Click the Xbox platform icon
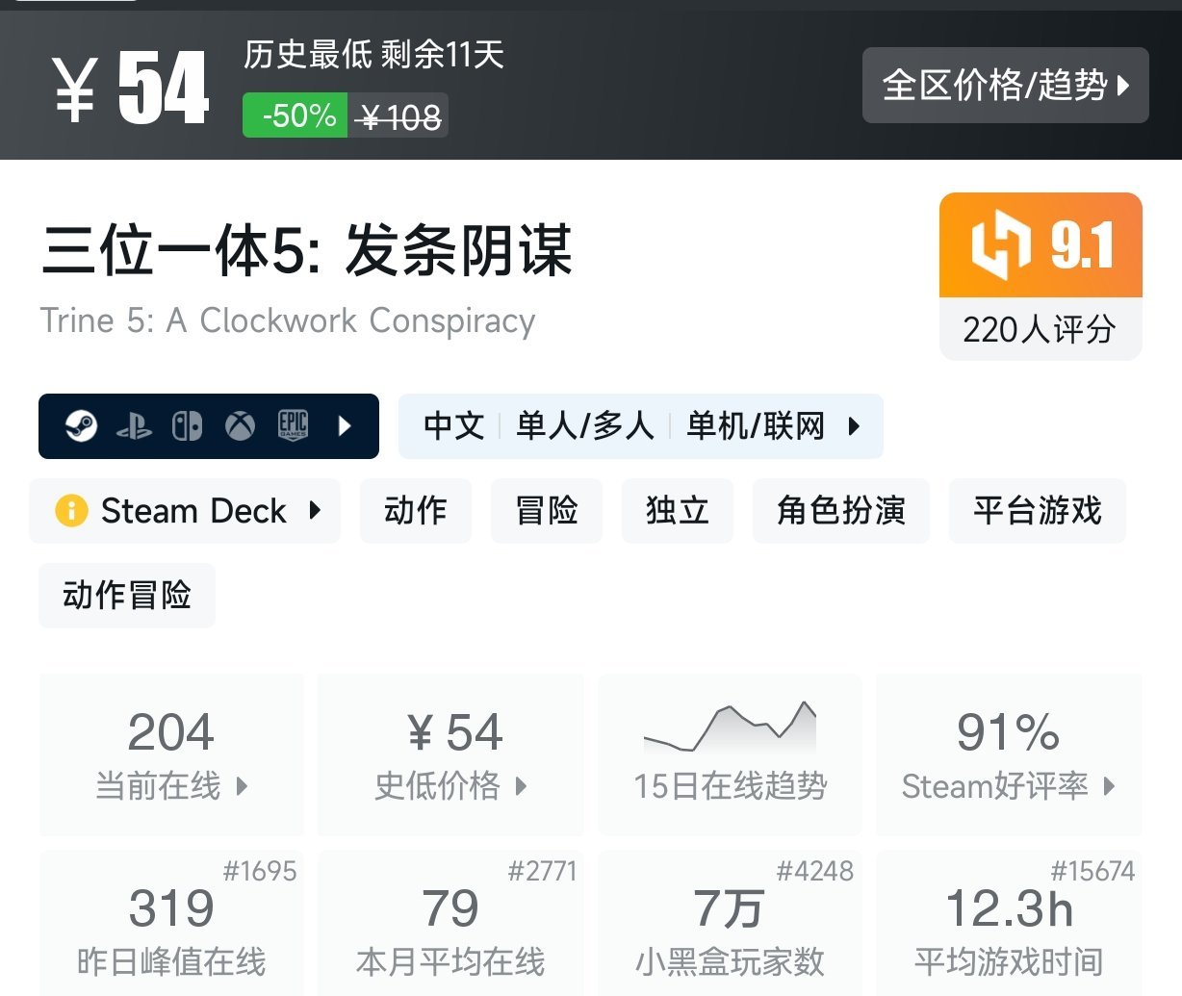The width and height of the screenshot is (1182, 996). (240, 425)
